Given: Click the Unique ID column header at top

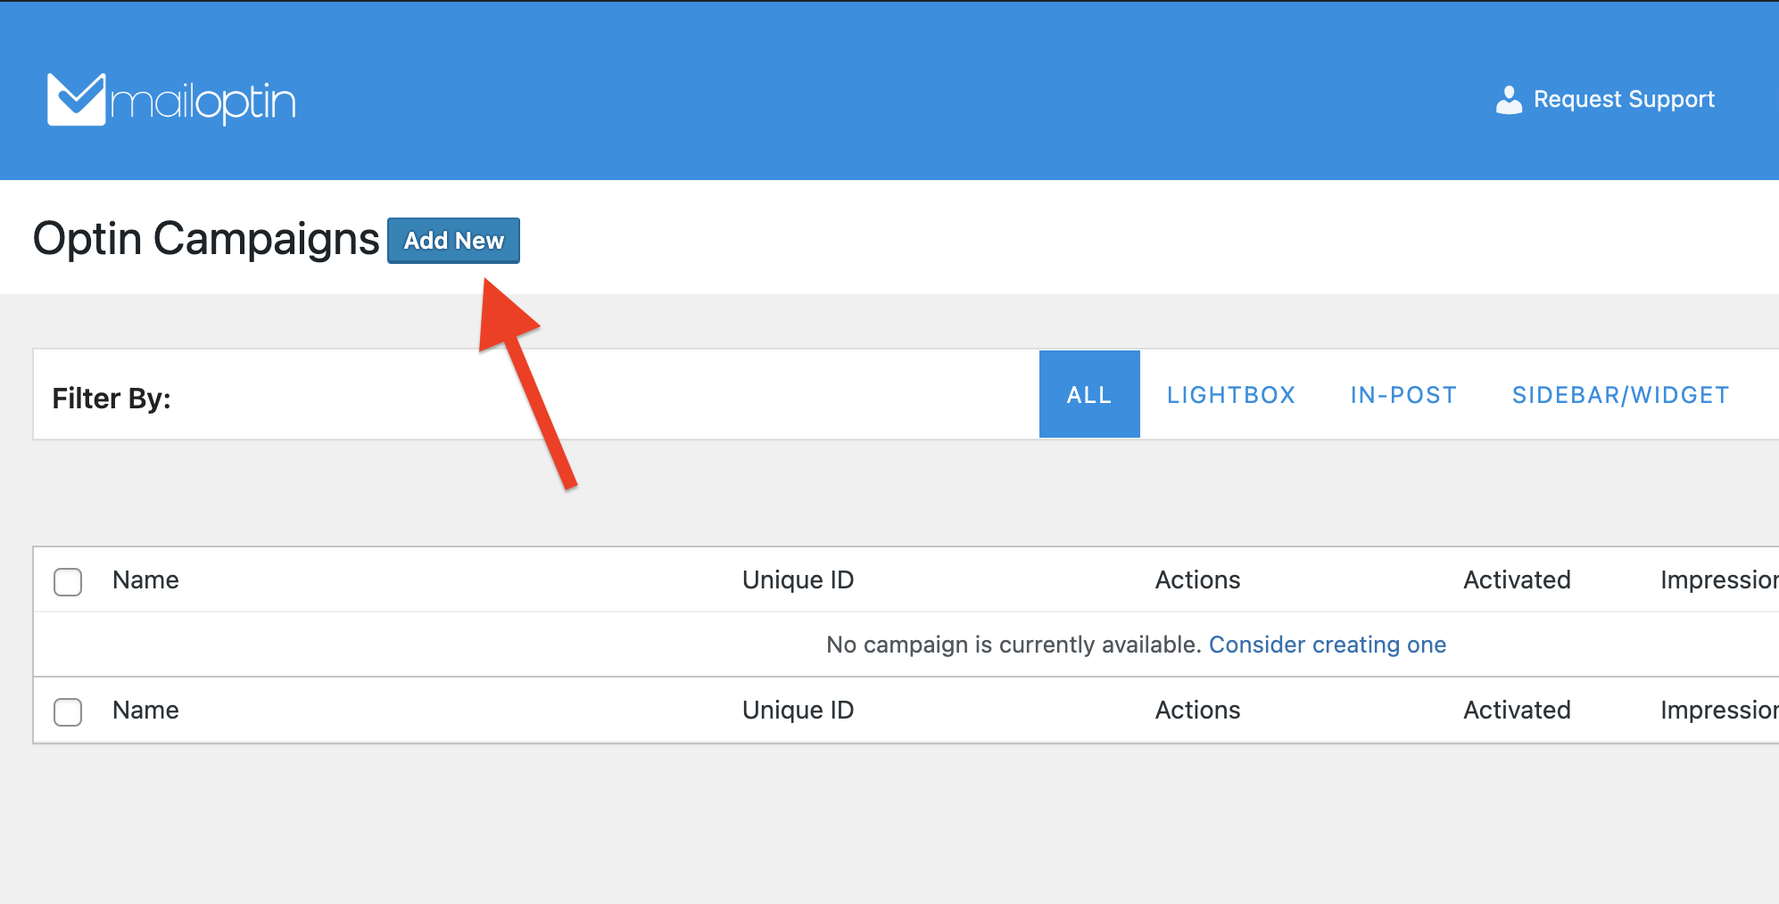Looking at the screenshot, I should point(798,580).
